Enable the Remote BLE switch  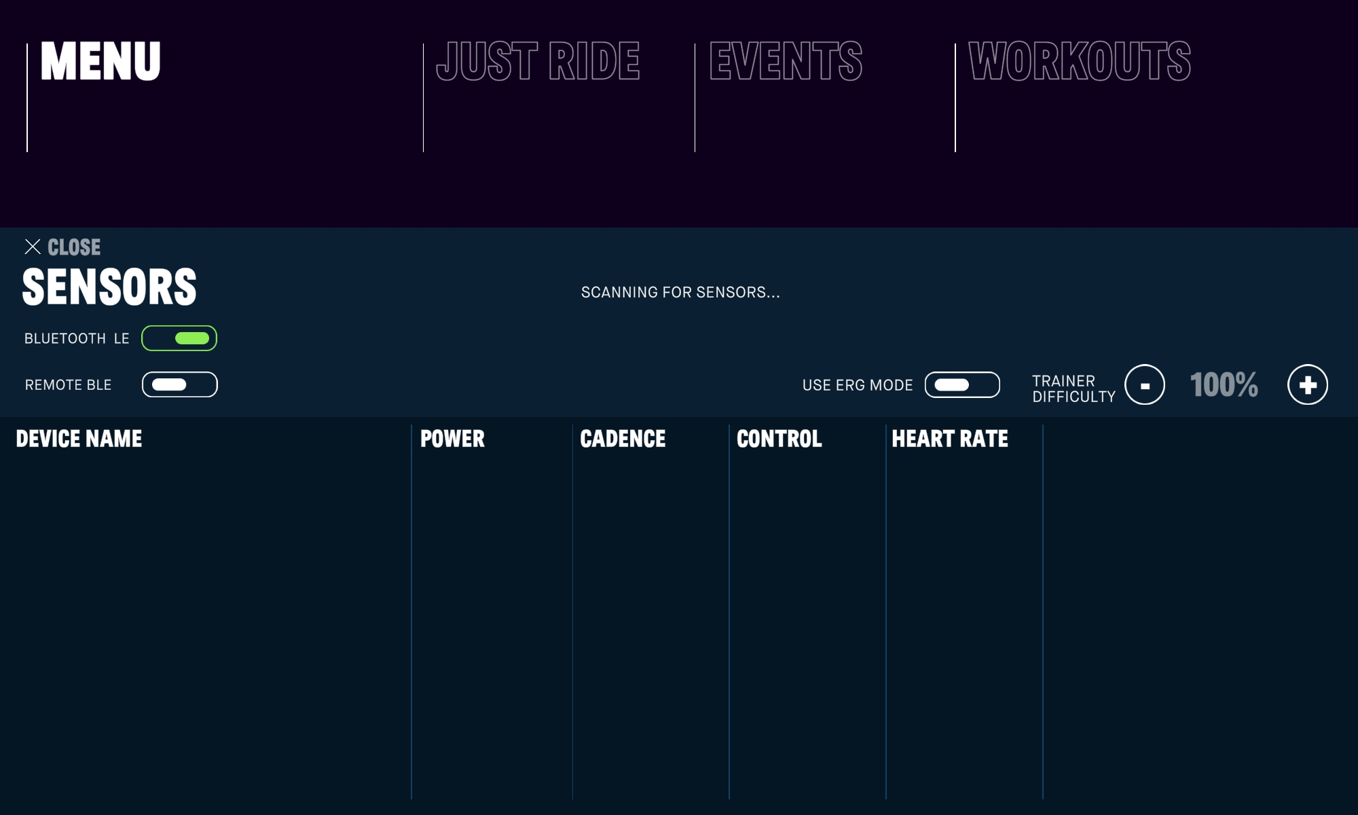(x=179, y=384)
